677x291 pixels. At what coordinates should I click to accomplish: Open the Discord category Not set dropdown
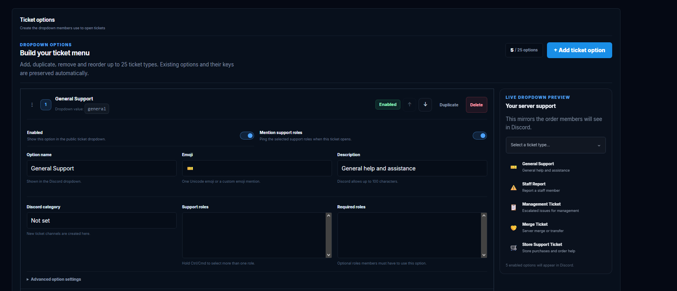102,221
